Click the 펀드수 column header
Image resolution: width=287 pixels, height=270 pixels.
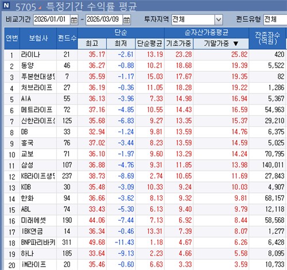pos(67,38)
